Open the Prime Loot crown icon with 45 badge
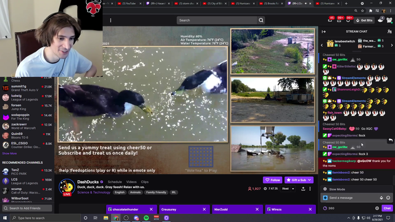The width and height of the screenshot is (395, 222). [330, 20]
